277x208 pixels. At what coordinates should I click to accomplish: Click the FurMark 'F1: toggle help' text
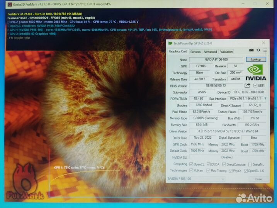point(19,38)
